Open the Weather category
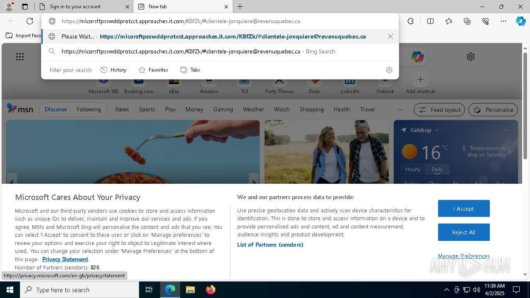The height and width of the screenshot is (298, 530). click(x=253, y=109)
